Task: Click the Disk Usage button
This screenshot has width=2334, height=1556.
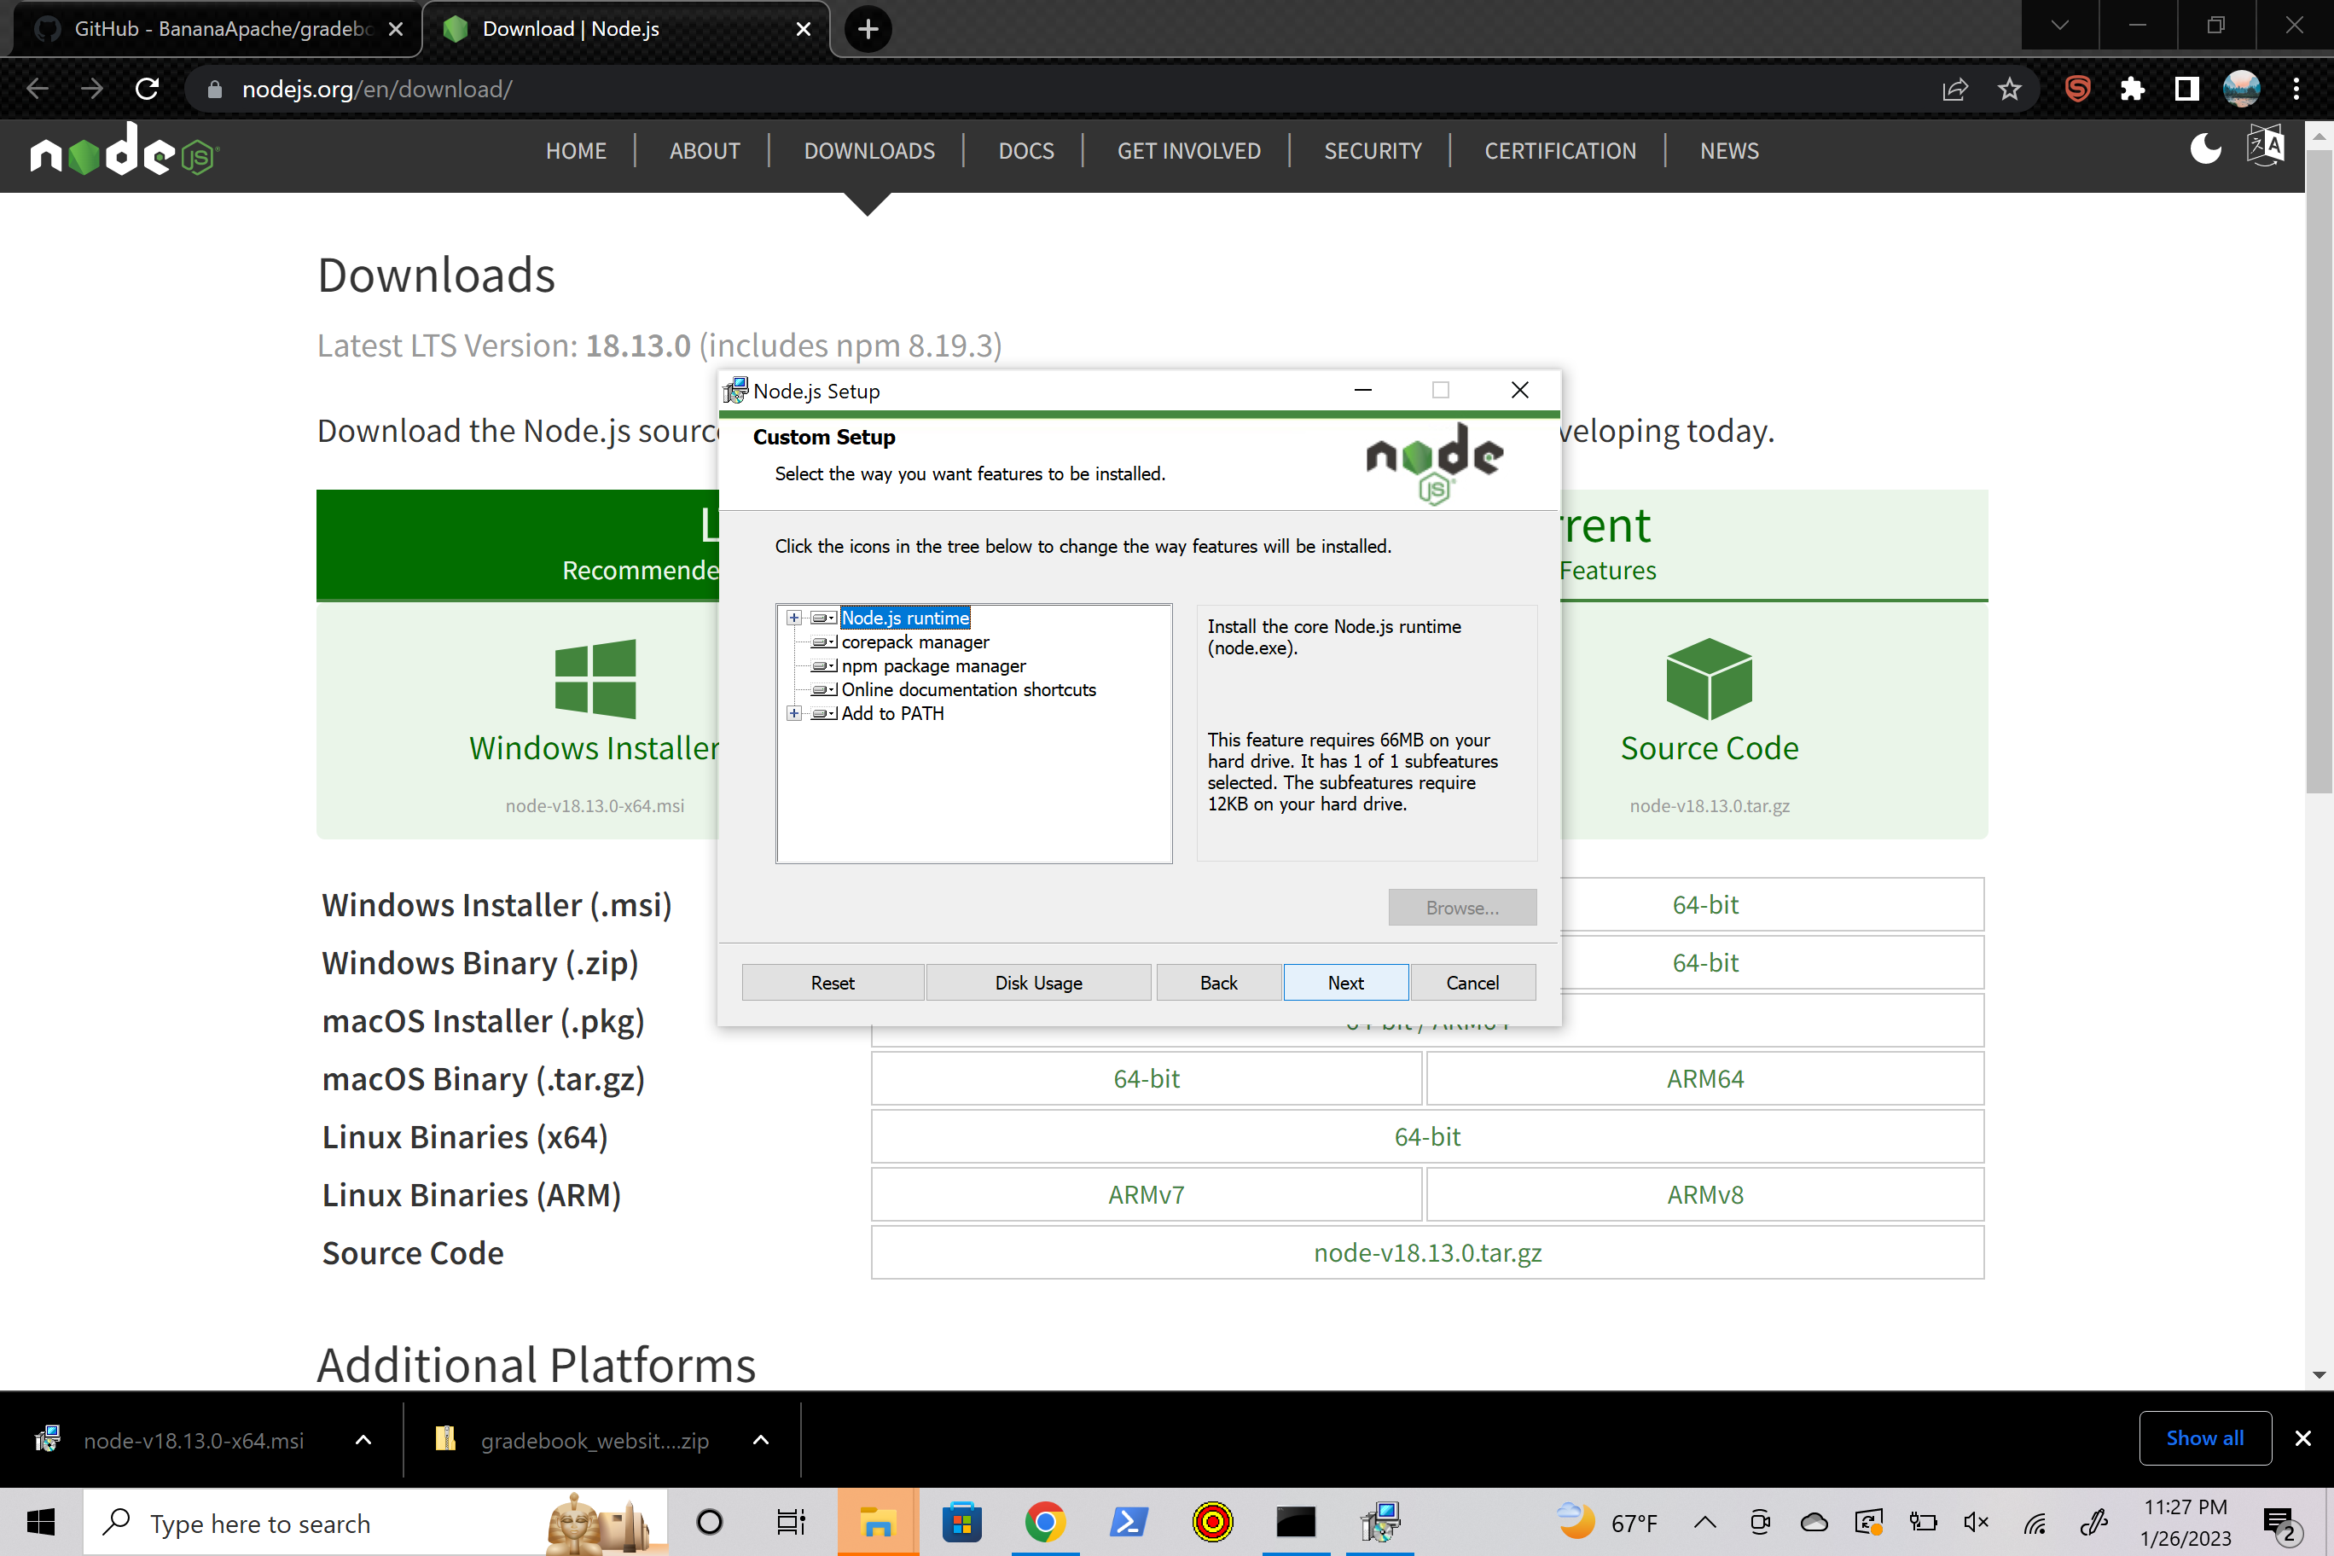Action: pos(1038,983)
